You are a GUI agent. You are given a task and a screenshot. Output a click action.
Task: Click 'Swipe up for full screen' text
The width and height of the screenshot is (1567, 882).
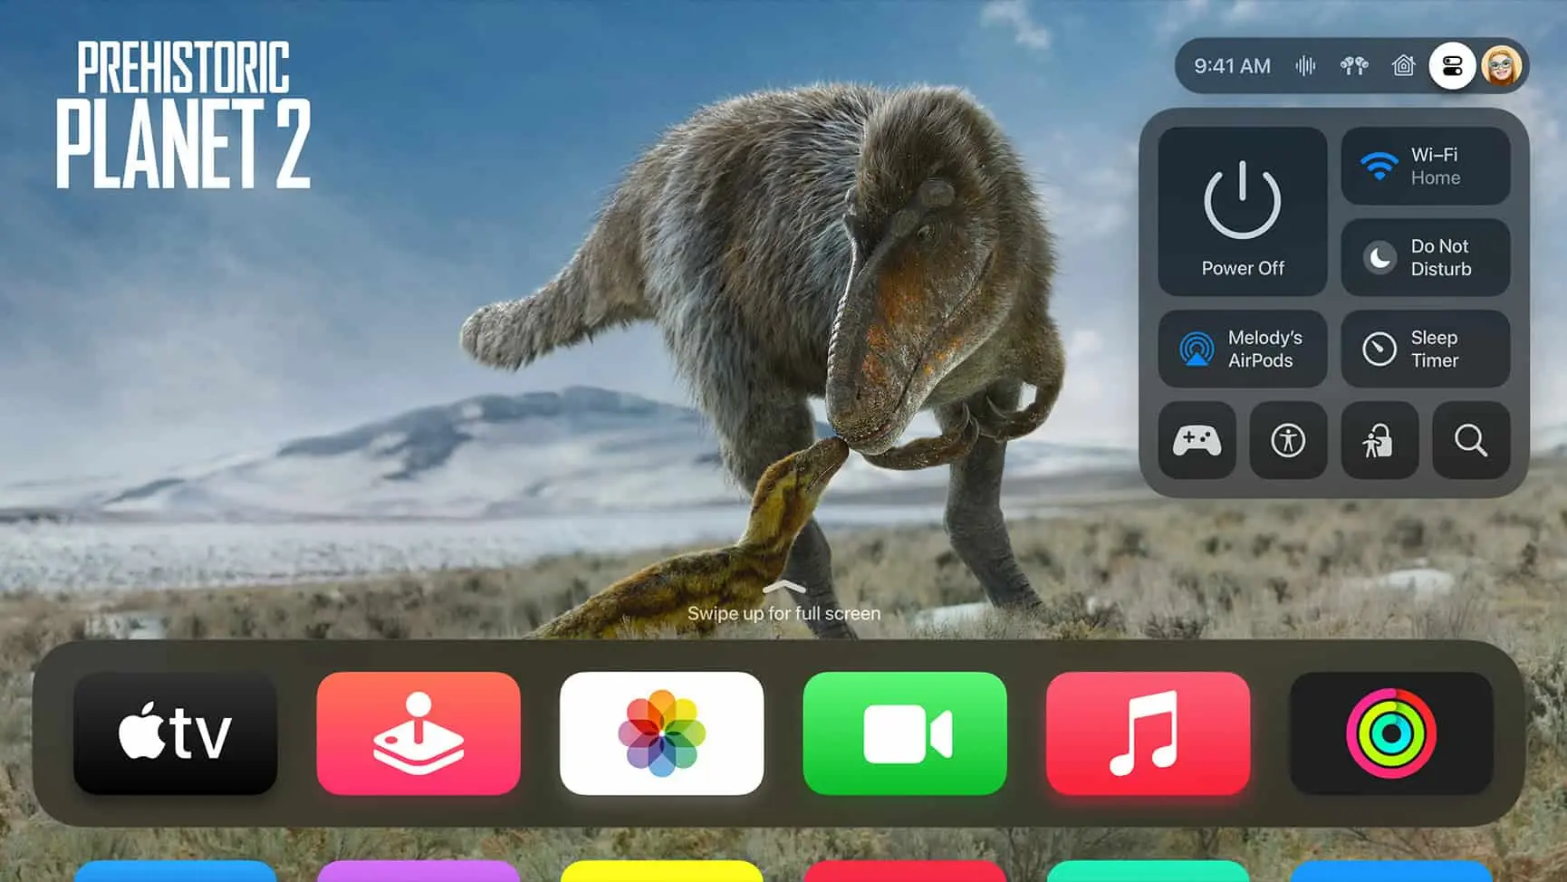(783, 613)
